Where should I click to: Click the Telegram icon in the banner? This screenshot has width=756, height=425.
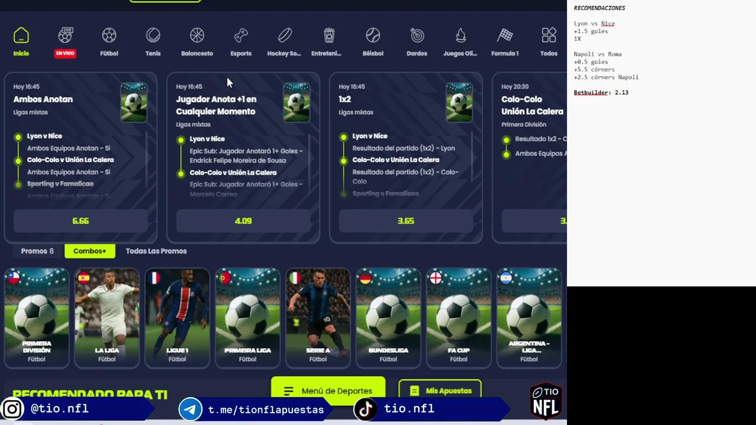coord(191,409)
